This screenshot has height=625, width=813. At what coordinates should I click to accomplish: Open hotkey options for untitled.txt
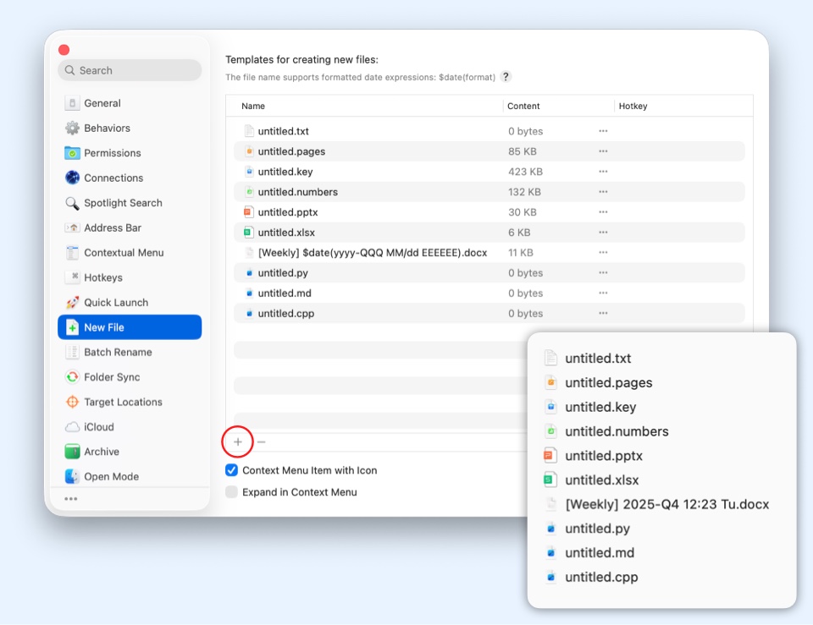pos(604,131)
